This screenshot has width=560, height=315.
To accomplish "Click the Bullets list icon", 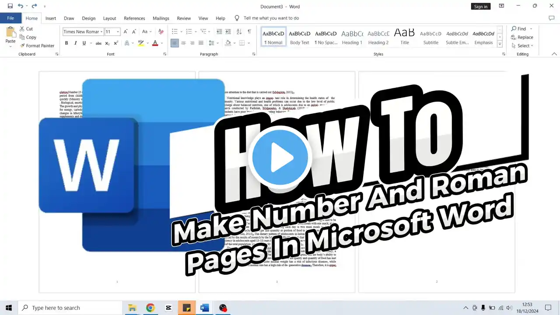I will (175, 31).
